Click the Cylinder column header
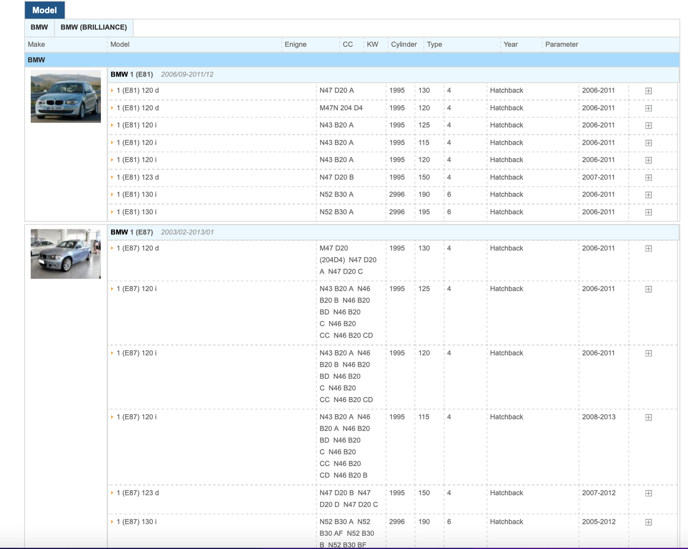 tap(404, 44)
